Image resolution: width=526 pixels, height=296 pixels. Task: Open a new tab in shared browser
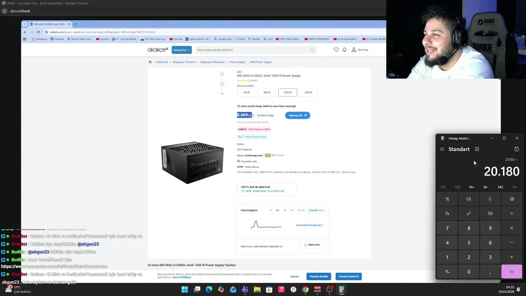tap(75, 24)
